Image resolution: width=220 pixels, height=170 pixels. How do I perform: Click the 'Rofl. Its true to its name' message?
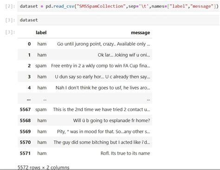pyautogui.click(x=125, y=153)
